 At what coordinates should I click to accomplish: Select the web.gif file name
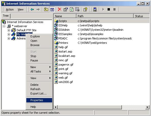63,78
